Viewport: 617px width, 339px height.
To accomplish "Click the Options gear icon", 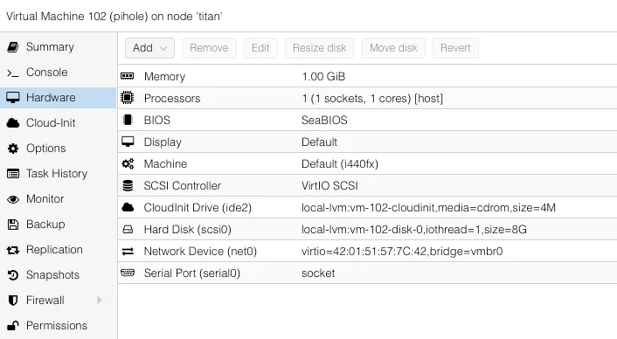I will pos(13,149).
